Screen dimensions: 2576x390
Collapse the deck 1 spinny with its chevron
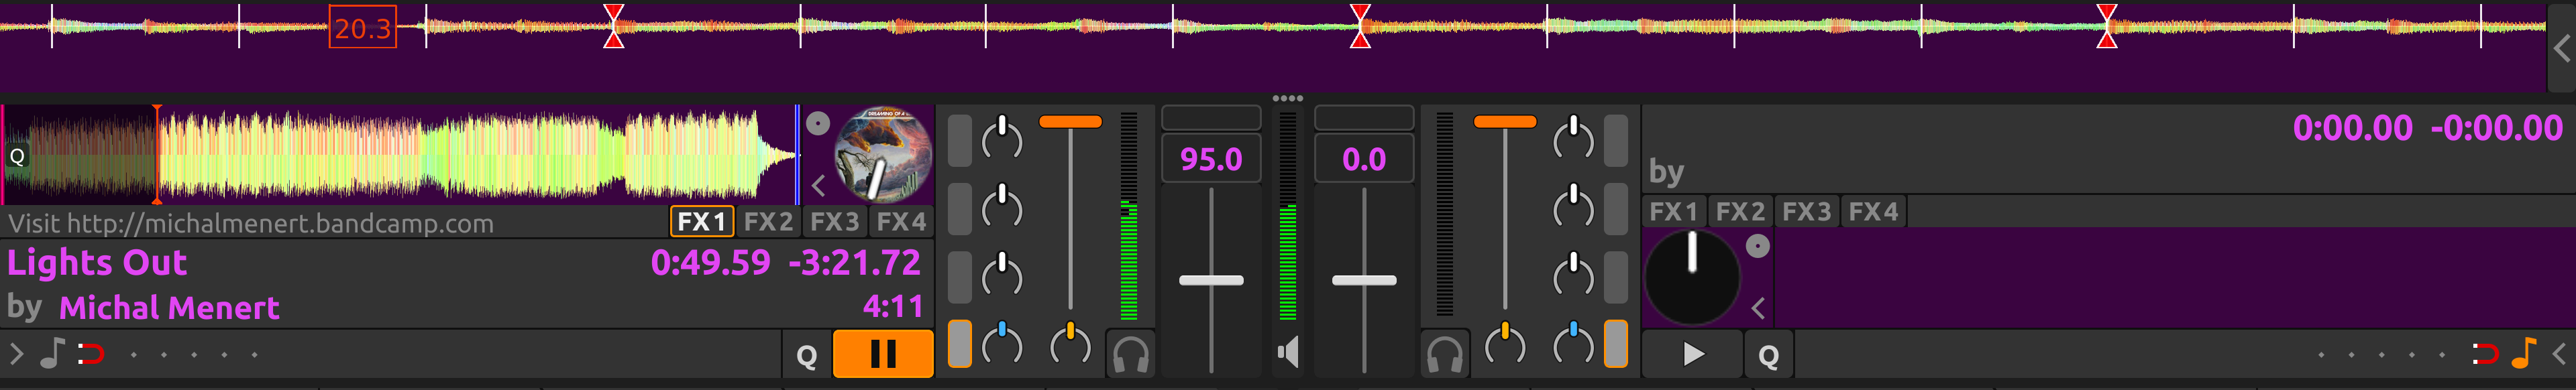(x=818, y=186)
